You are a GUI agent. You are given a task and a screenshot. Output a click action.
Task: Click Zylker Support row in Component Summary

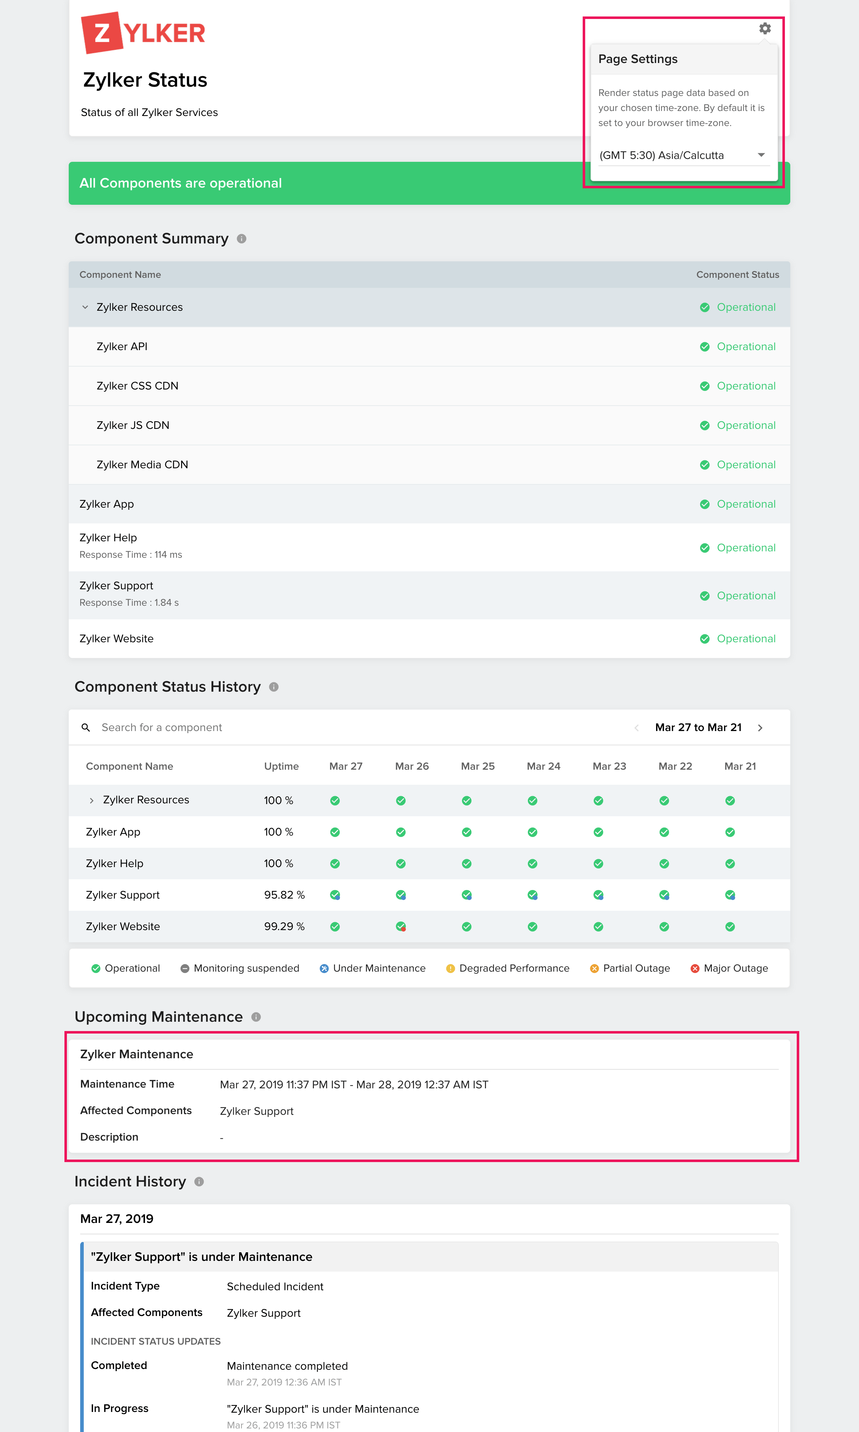116,586
